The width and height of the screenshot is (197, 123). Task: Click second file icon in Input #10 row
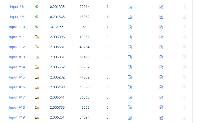click(x=161, y=27)
